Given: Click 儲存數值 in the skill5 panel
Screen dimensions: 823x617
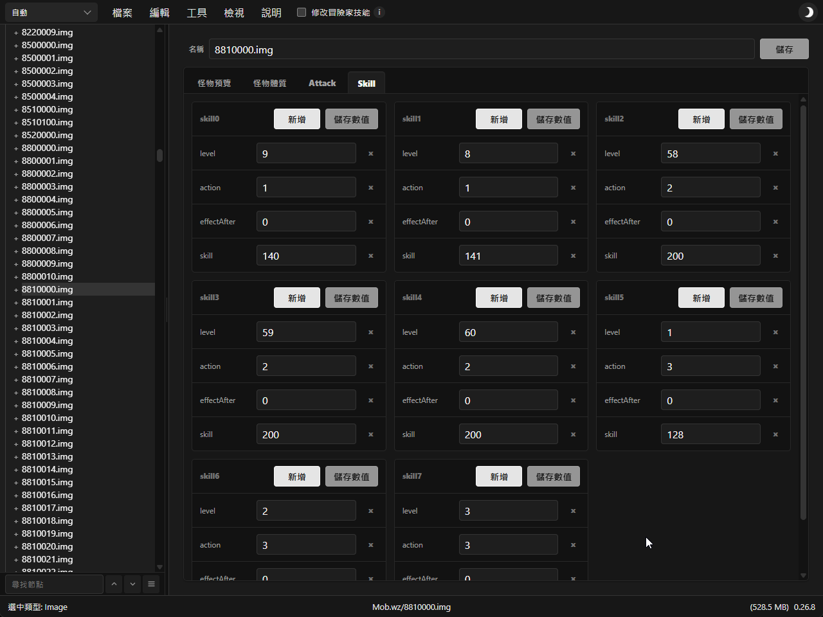Looking at the screenshot, I should point(756,298).
